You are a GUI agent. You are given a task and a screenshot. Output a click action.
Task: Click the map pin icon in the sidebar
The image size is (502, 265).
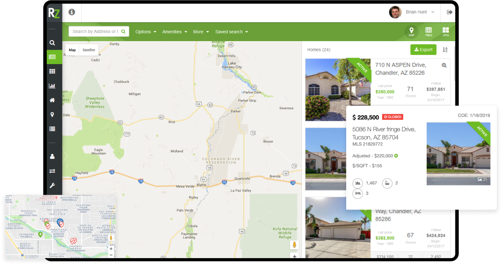click(52, 114)
